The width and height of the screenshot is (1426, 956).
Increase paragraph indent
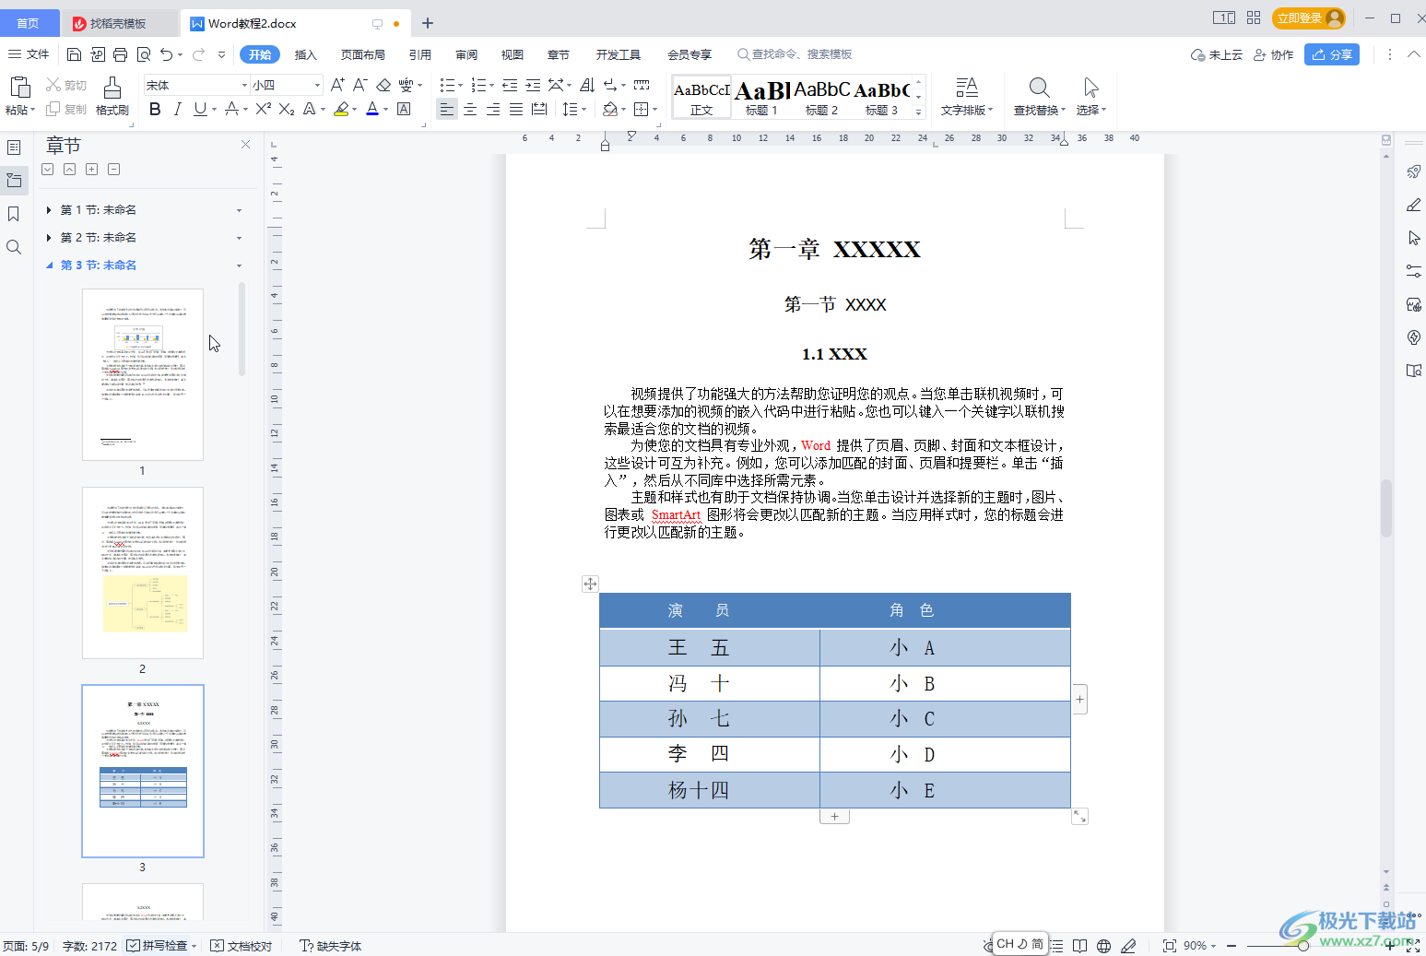coord(533,85)
